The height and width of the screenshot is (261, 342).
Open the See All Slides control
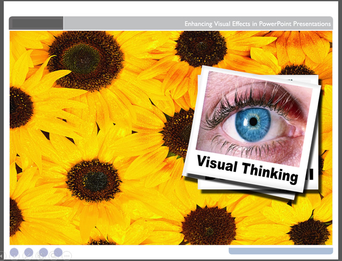[41, 256]
